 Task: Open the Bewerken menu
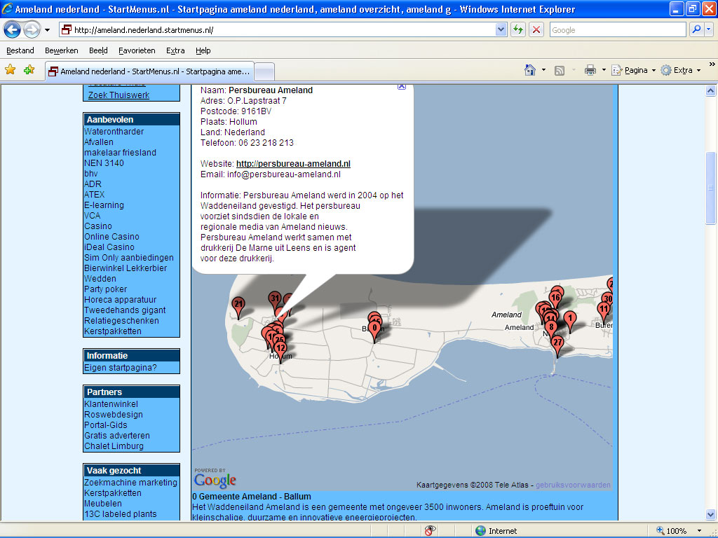[62, 50]
